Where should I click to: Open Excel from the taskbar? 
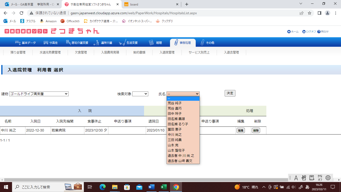(x=164, y=187)
